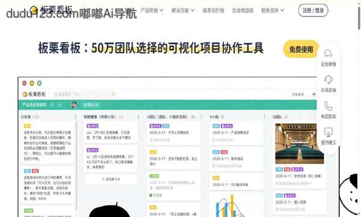Viewport: 361px width, 217px height.
Task: Click the yellow 免费使用 button
Action: click(x=301, y=49)
